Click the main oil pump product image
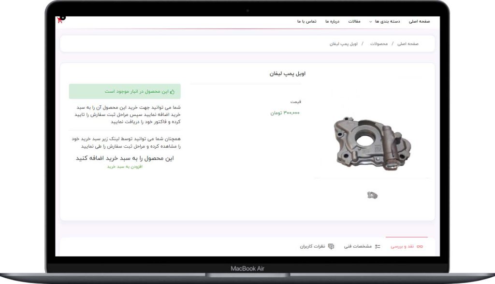The width and height of the screenshot is (495, 284). [372, 143]
